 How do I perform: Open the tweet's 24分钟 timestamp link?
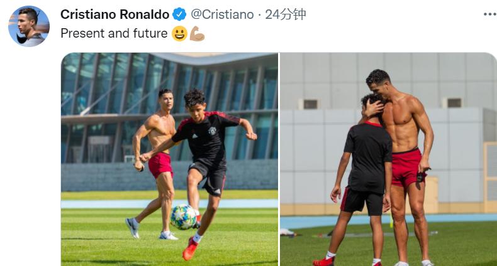(286, 14)
